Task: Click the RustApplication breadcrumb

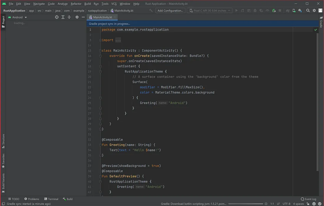Action: [14, 11]
